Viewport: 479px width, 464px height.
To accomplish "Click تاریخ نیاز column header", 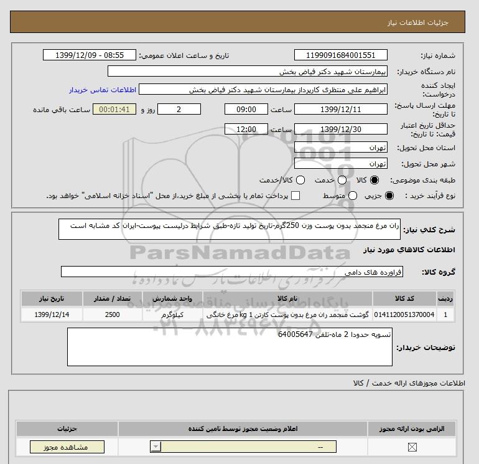I will click(52, 298).
